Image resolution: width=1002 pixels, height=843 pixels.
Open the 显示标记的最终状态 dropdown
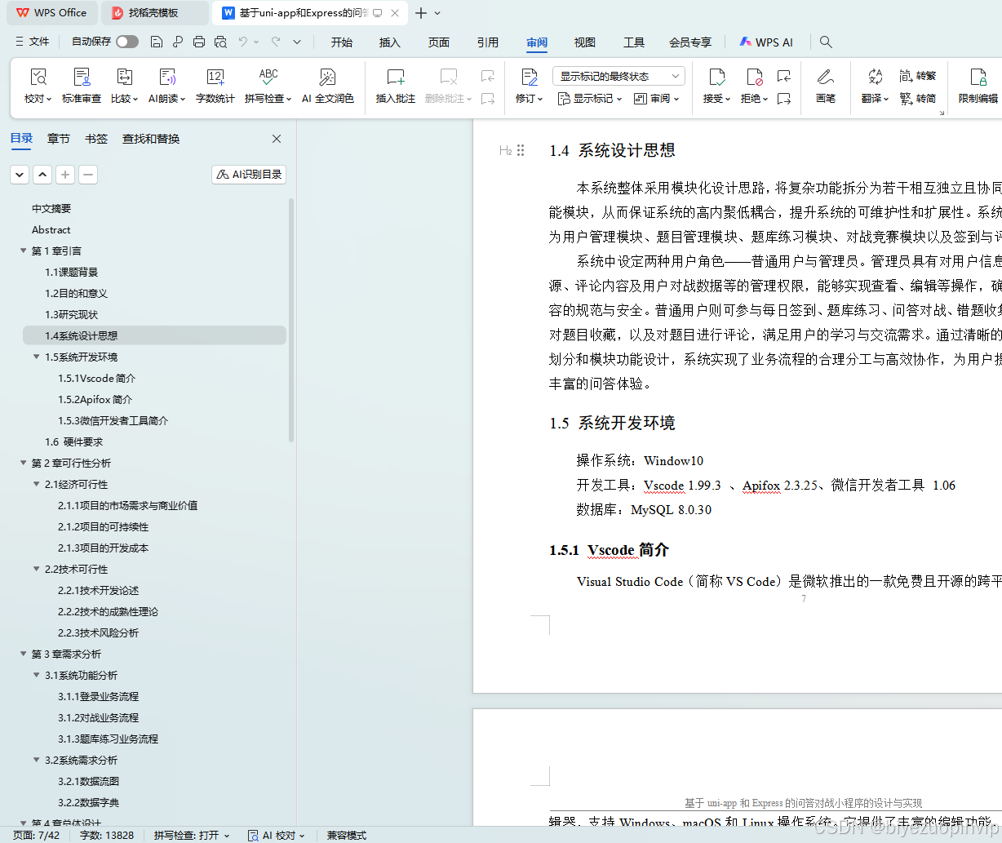618,76
